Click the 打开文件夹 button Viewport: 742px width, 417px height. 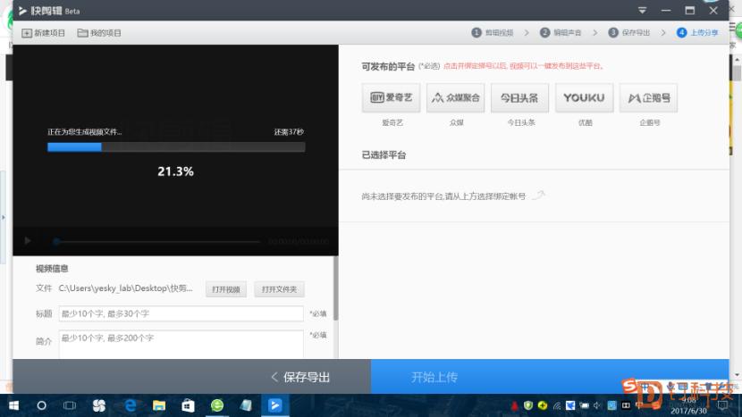coord(279,289)
